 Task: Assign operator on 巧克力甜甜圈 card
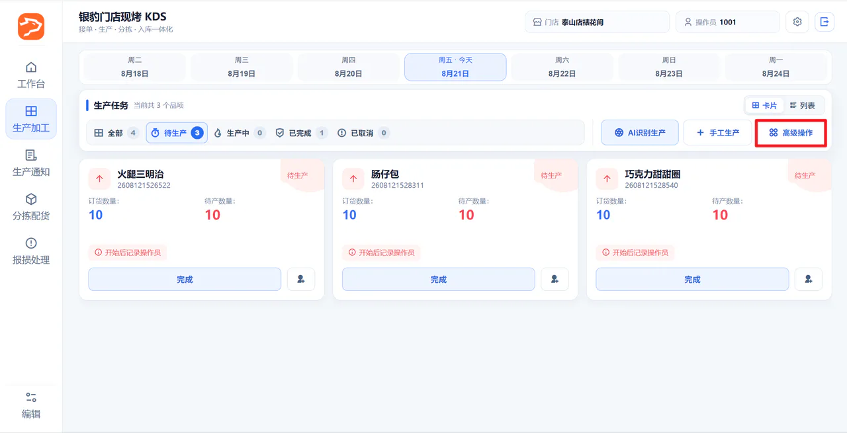point(809,279)
